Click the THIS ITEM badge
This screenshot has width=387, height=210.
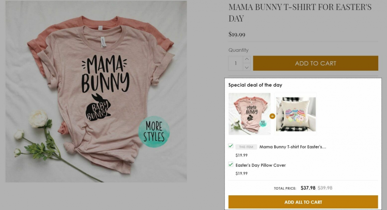coord(246,147)
